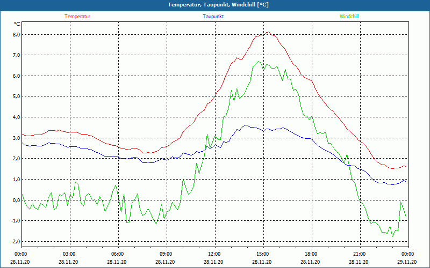
Task: Click the green windchill curve peak near 15:00
Action: pyautogui.click(x=258, y=62)
